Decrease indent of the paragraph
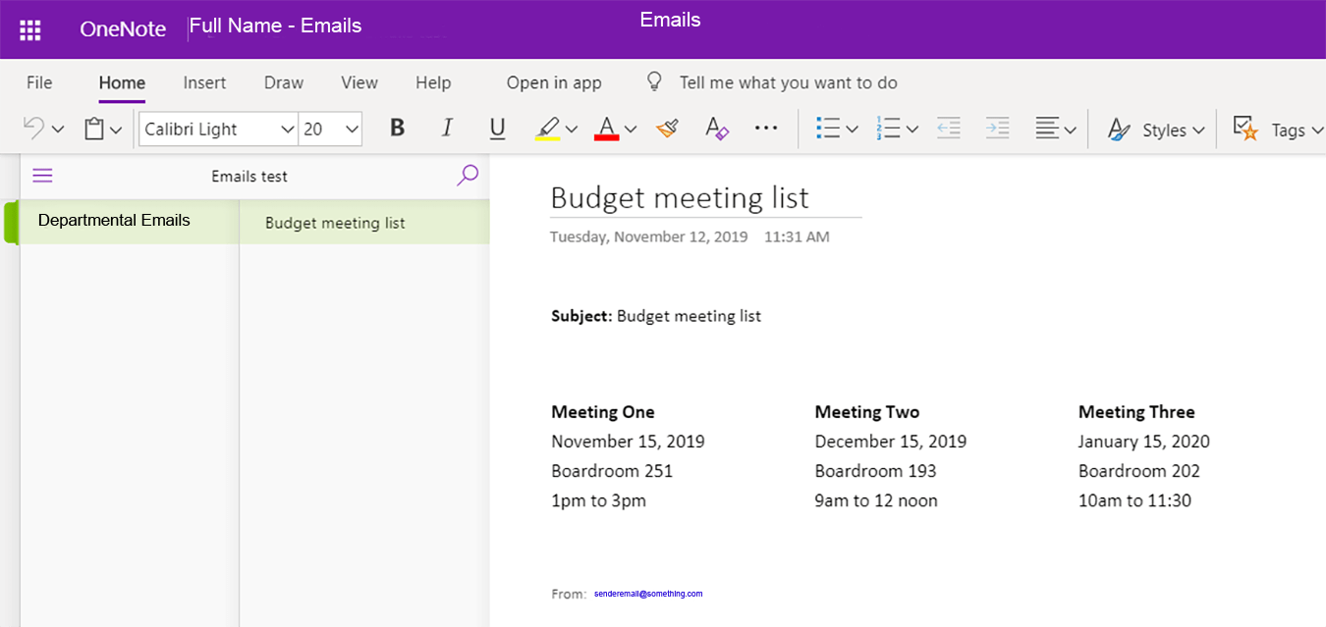The height and width of the screenshot is (627, 1326). tap(948, 129)
